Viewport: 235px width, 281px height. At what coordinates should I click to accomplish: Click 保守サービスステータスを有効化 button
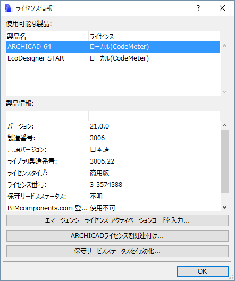117,251
